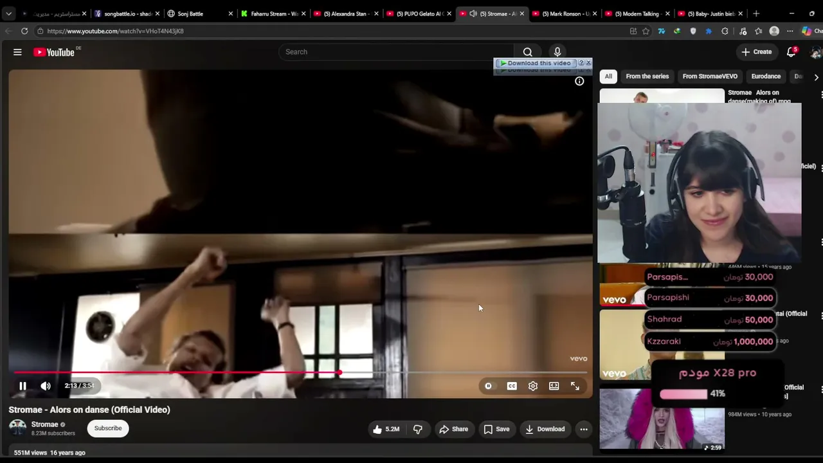The image size is (823, 463).
Task: Toggle closed captions (CC)
Action: click(x=512, y=386)
